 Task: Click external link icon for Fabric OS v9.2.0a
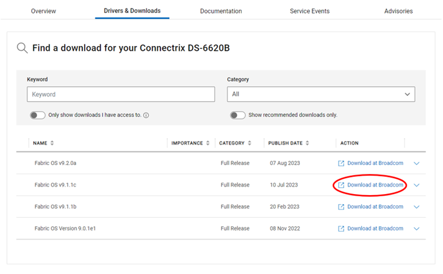click(341, 163)
